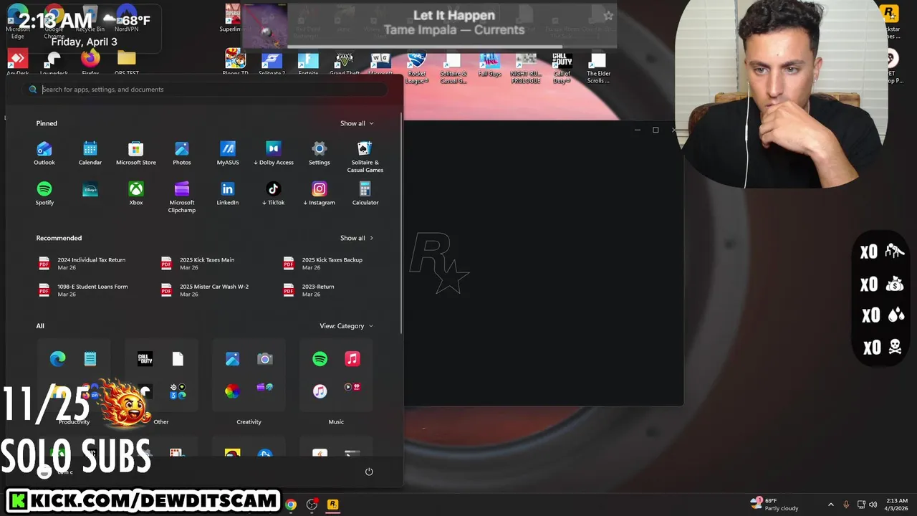Expand Recommended list with Show all
This screenshot has width=917, height=516.
357,238
